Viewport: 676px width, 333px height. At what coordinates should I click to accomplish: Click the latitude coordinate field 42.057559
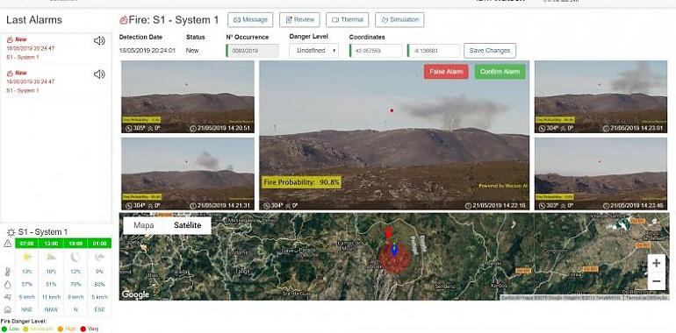pyautogui.click(x=376, y=50)
